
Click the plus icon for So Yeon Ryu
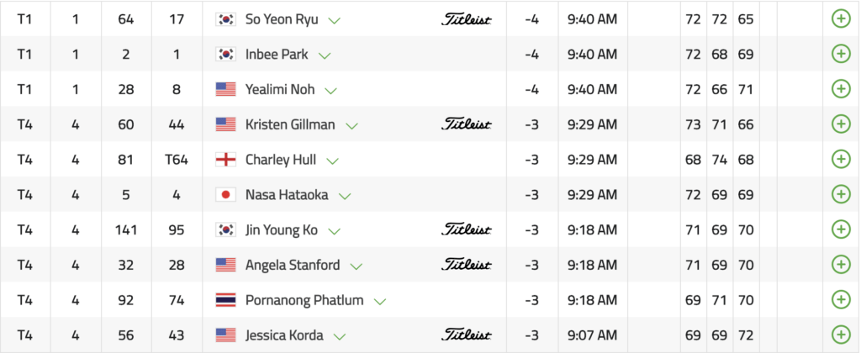click(x=840, y=18)
